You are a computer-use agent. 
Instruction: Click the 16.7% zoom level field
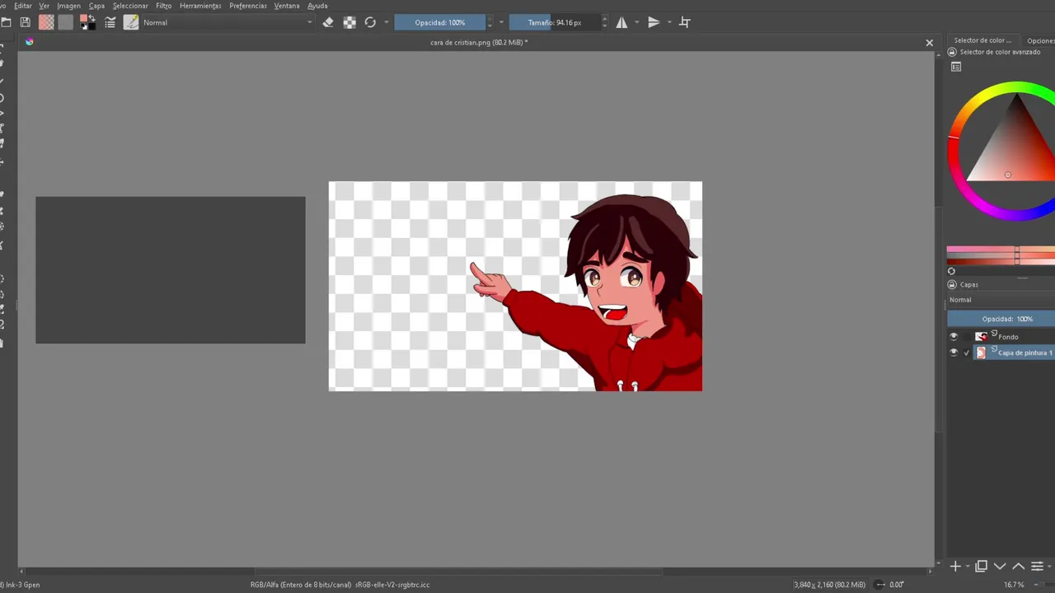[1013, 585]
